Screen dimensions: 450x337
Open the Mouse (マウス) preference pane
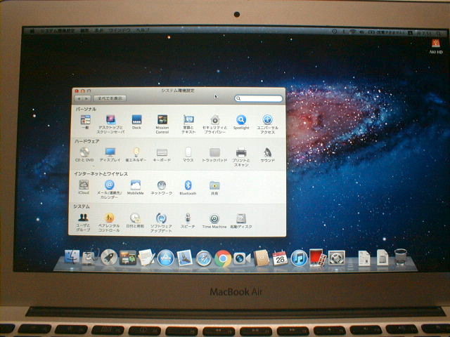(x=188, y=154)
